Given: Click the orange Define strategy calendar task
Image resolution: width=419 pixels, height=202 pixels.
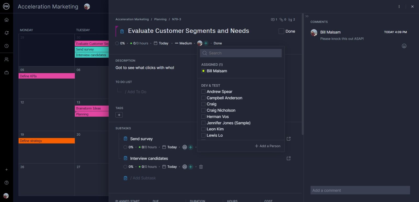Looking at the screenshot, I should point(47,141).
